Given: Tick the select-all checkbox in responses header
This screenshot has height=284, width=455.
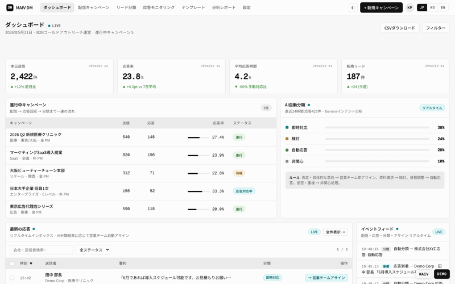Looking at the screenshot, I should 12,264.
